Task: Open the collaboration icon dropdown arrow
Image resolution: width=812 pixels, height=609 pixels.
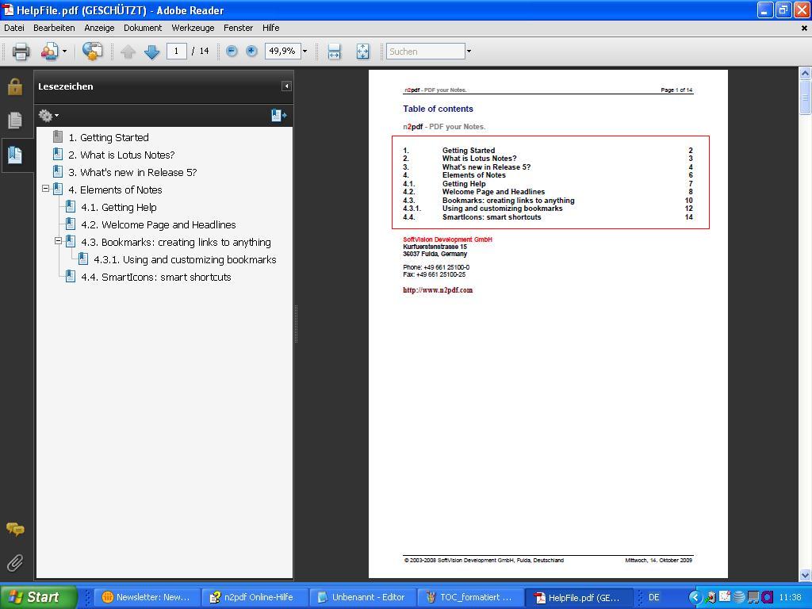Action: point(65,52)
